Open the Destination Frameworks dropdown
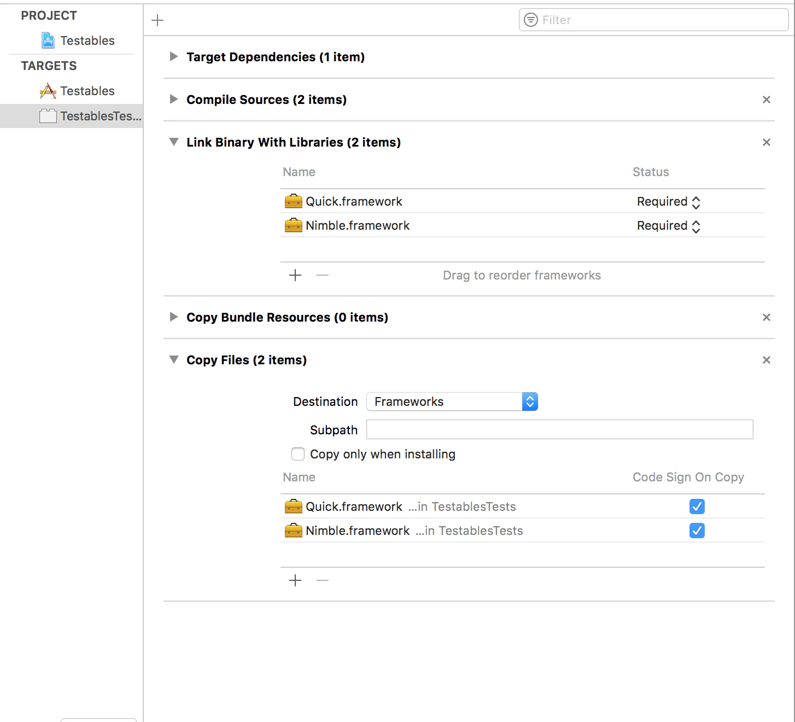Image resolution: width=795 pixels, height=722 pixels. [x=452, y=401]
